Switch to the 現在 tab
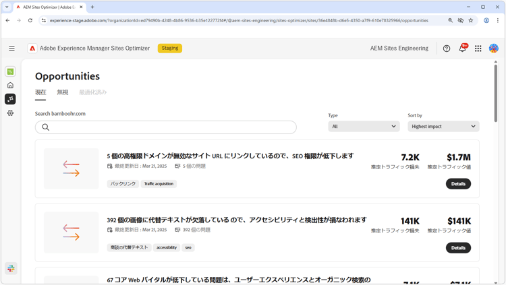The image size is (506, 285). point(40,92)
